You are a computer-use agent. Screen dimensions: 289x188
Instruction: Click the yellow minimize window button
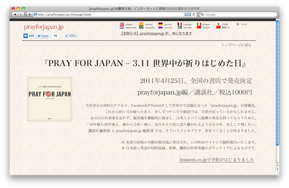coord(18,9)
